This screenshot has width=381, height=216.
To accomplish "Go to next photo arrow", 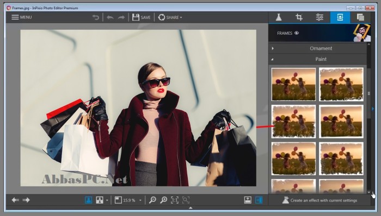I will [x=26, y=200].
